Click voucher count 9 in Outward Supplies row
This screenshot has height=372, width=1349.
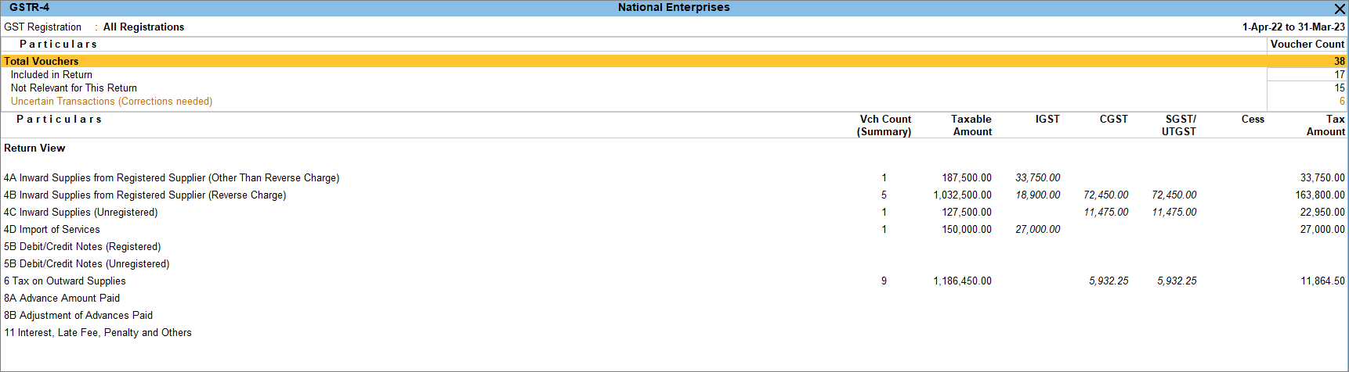point(884,281)
